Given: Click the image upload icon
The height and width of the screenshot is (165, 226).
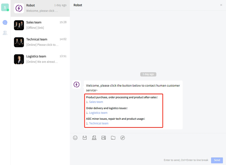Looking at the screenshot, I should (x=104, y=138).
